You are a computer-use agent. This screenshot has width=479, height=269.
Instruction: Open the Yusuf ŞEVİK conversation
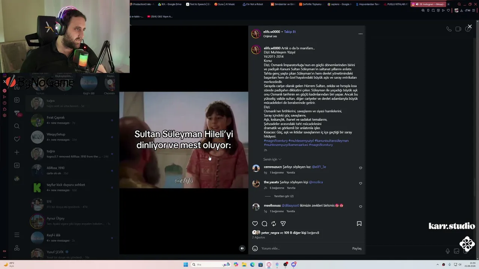72,254
